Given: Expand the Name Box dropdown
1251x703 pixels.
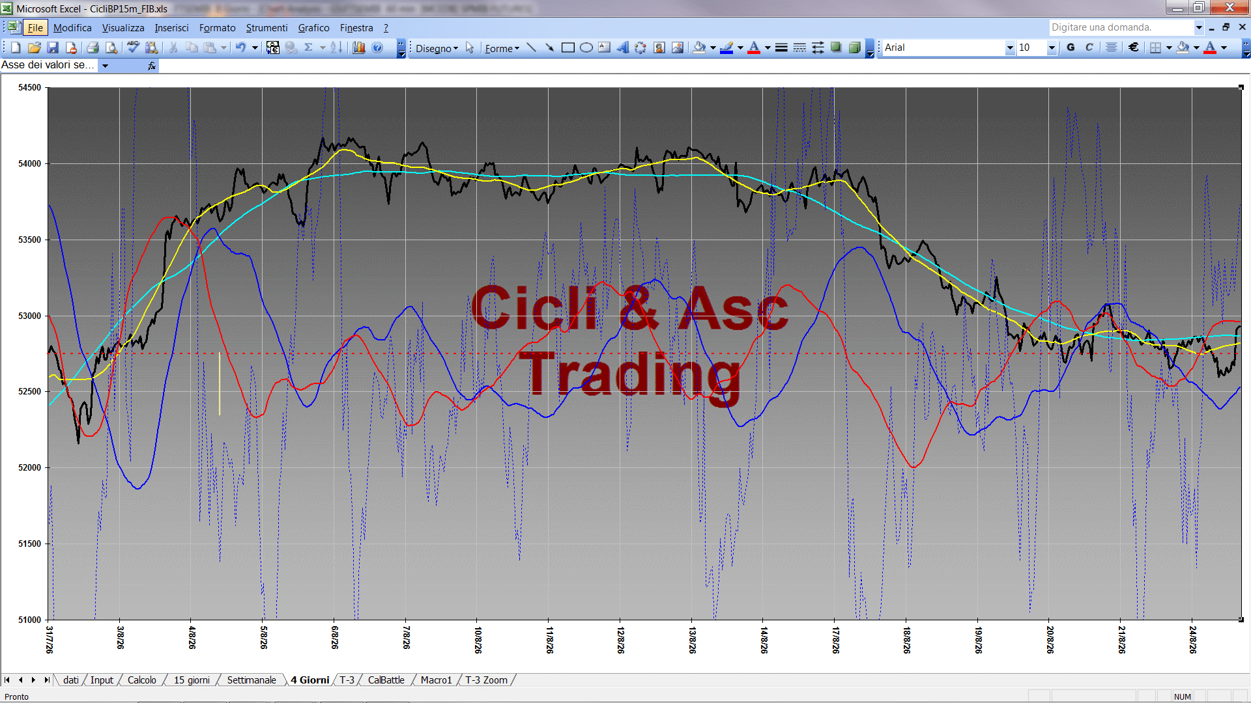Looking at the screenshot, I should (105, 66).
